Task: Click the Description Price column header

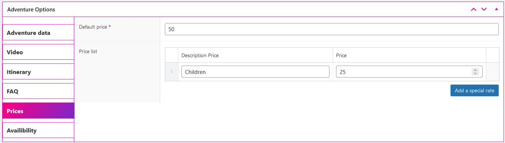Action: [x=200, y=55]
